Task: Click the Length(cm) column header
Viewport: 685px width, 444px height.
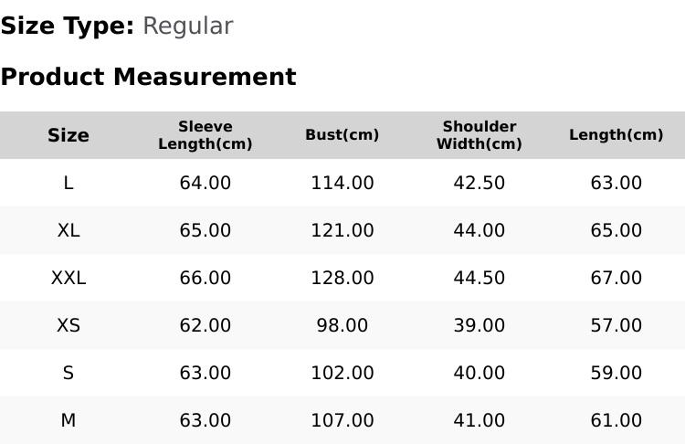Action: (616, 134)
